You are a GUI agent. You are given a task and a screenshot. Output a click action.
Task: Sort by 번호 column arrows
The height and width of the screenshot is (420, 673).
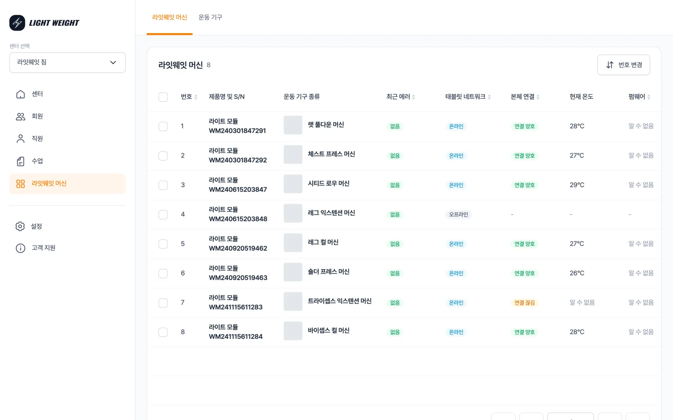tap(196, 97)
